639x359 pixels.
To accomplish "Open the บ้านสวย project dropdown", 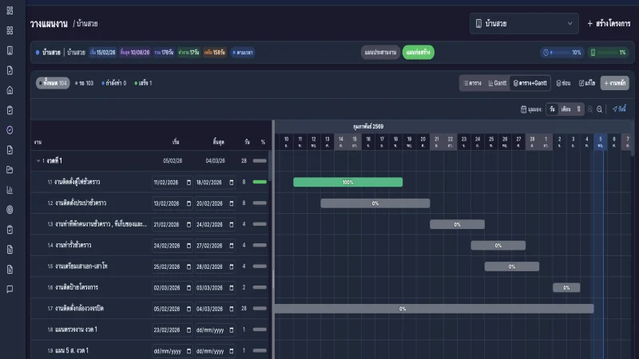I will (x=524, y=24).
